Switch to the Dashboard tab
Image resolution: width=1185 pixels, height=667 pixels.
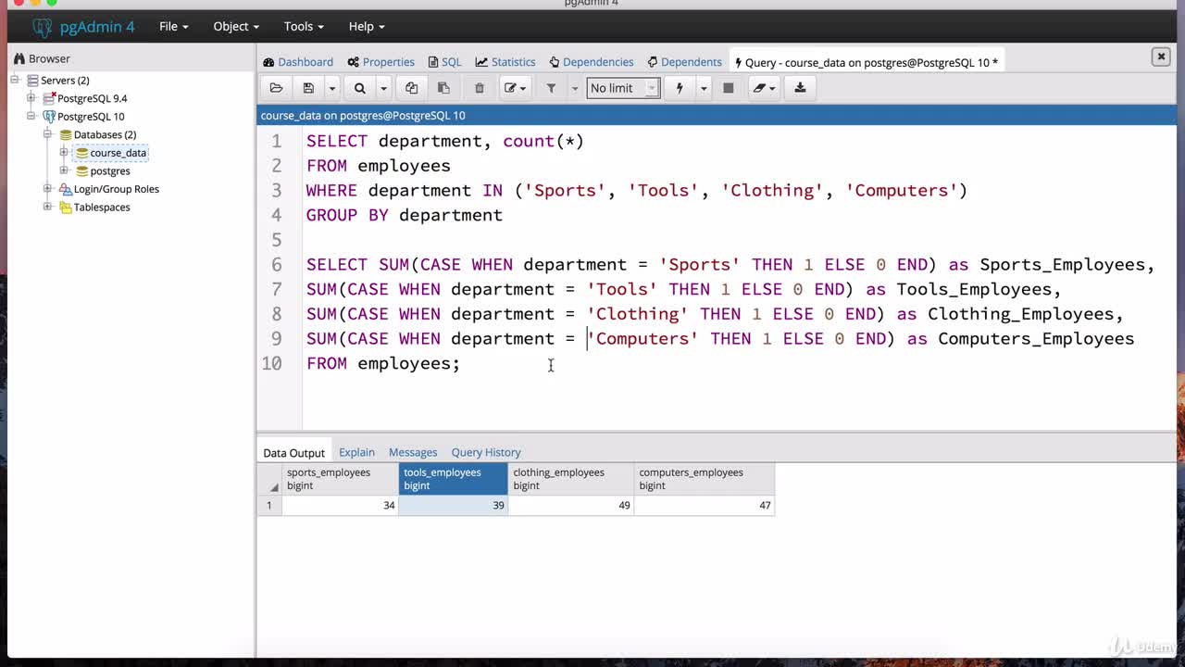tap(298, 62)
